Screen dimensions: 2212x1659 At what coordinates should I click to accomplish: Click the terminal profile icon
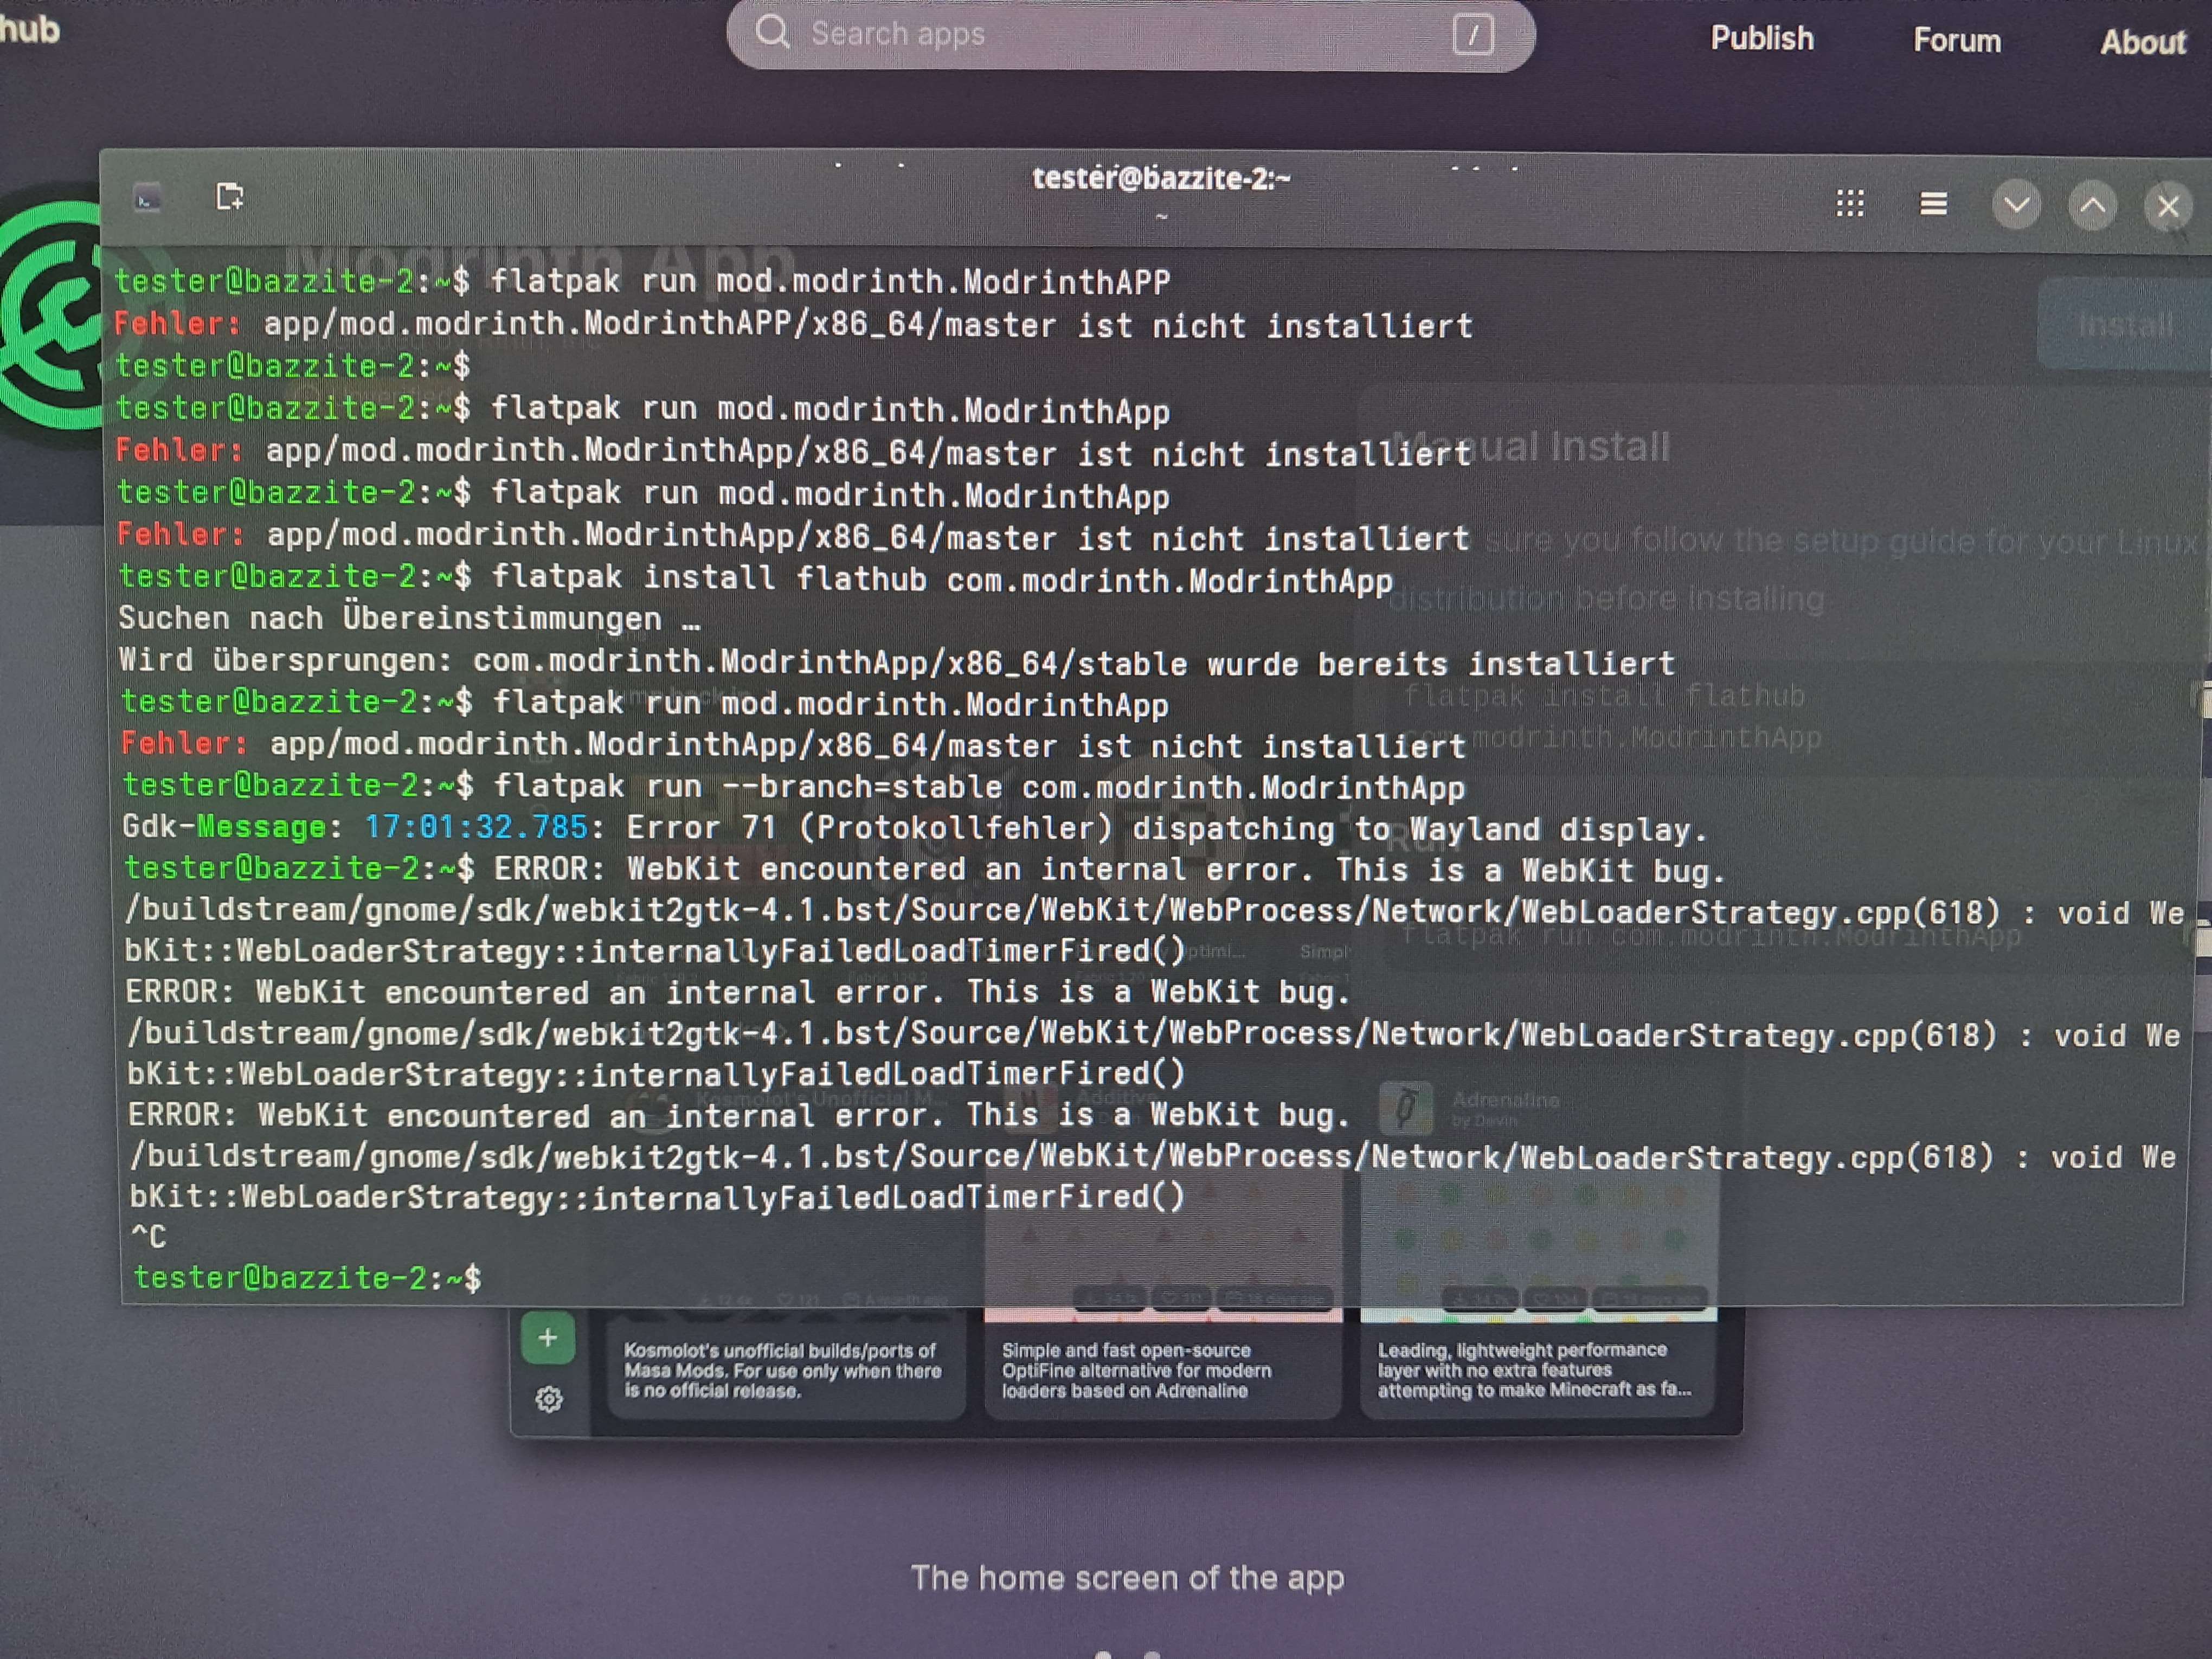pyautogui.click(x=148, y=200)
